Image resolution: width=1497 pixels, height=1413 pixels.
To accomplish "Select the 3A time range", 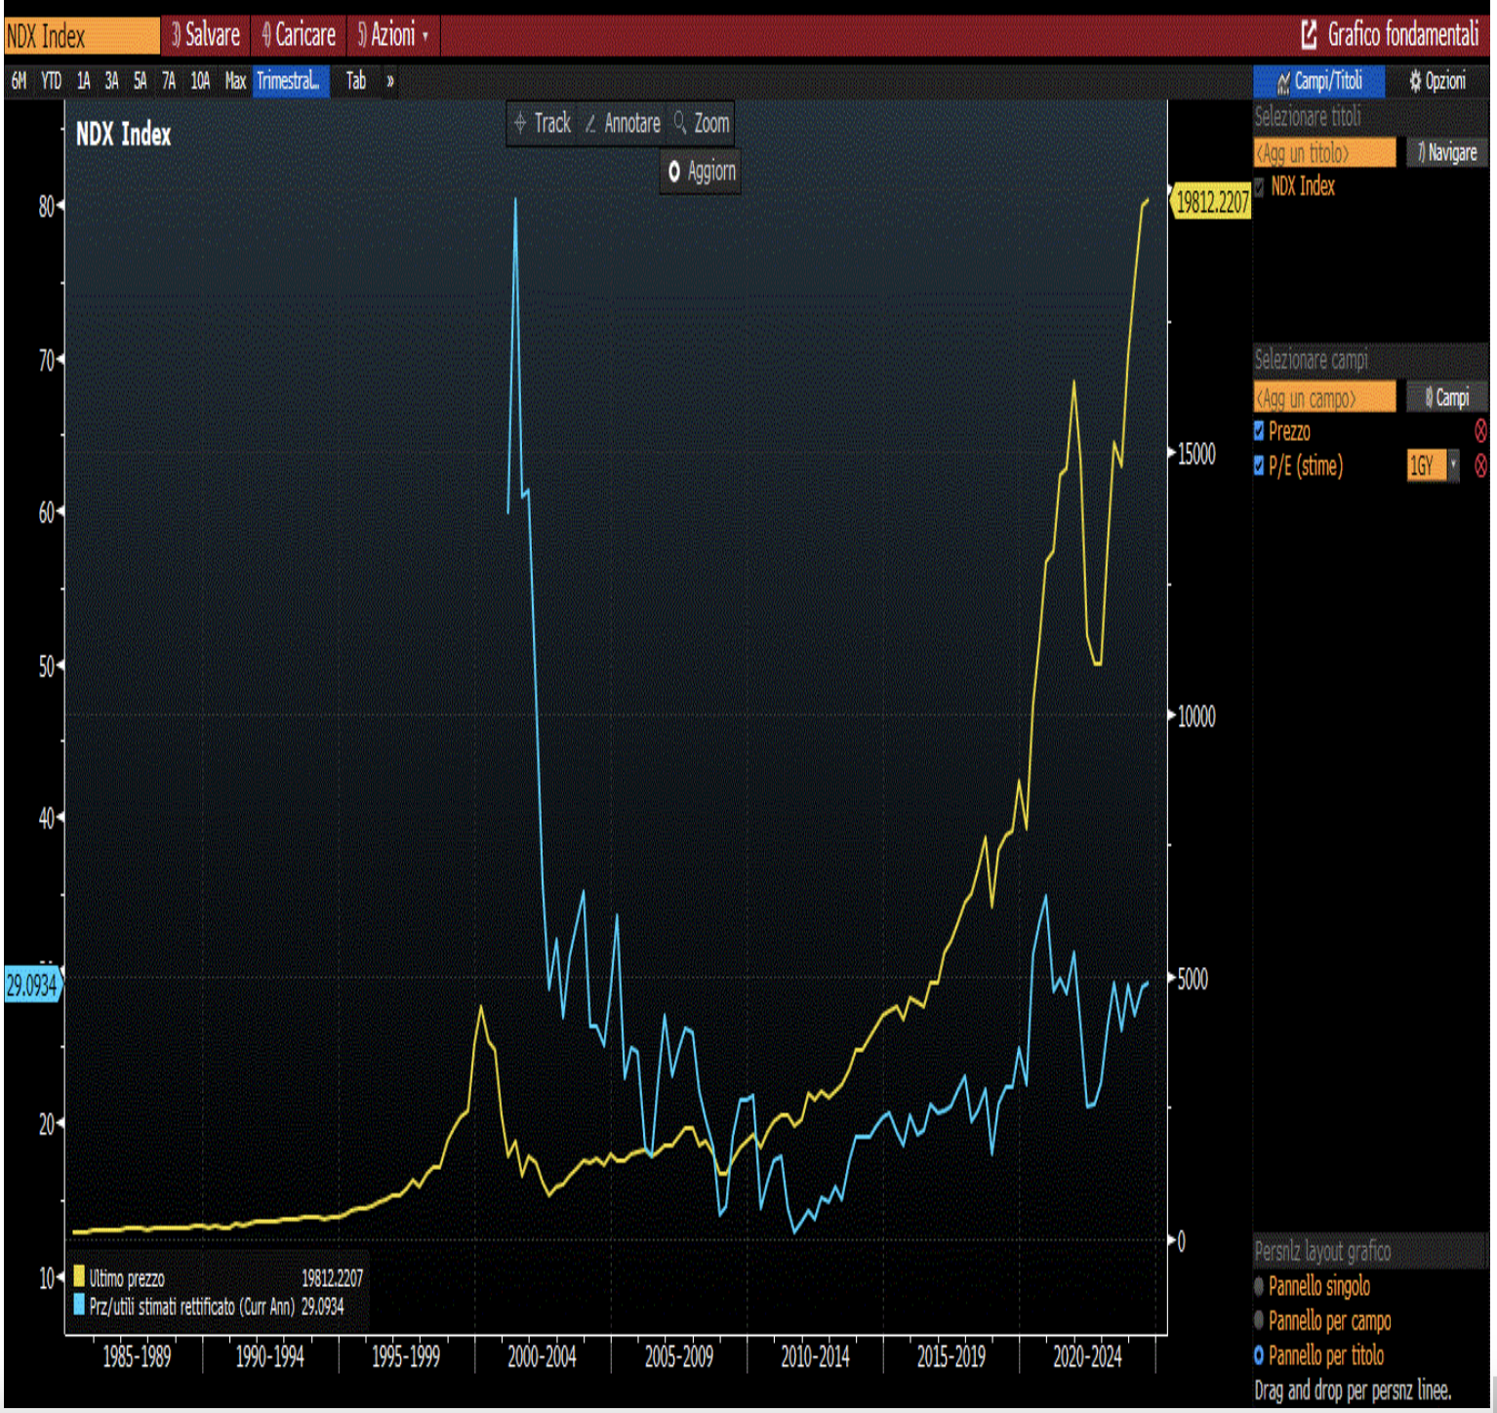I will (x=111, y=81).
